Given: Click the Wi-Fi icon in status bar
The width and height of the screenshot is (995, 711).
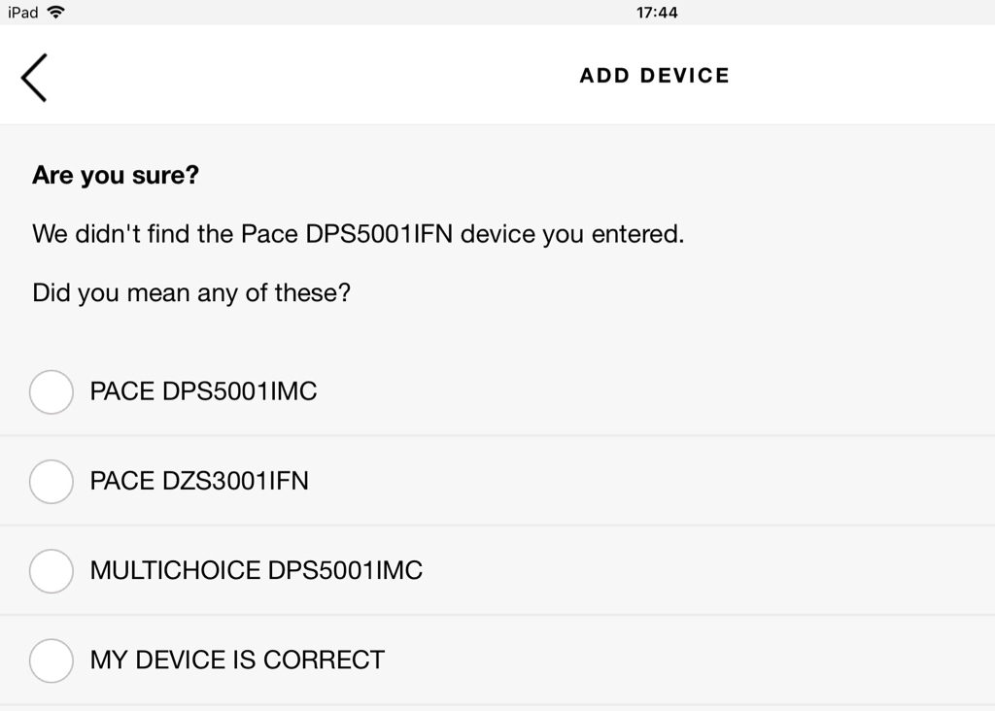Looking at the screenshot, I should (55, 13).
